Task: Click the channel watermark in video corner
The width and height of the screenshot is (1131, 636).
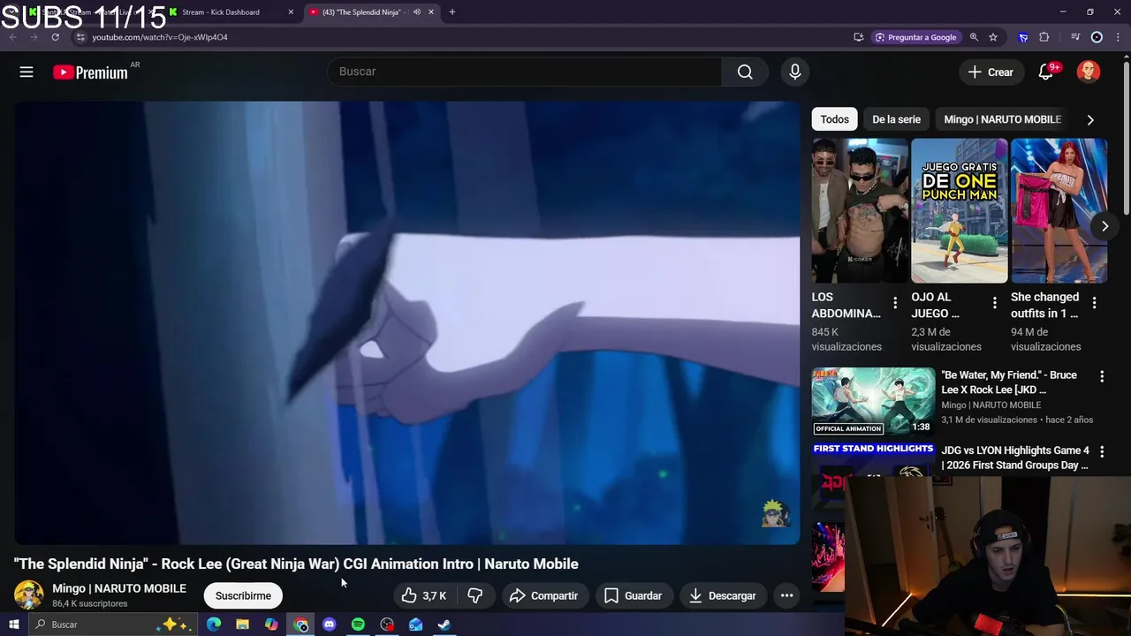Action: 775,513
